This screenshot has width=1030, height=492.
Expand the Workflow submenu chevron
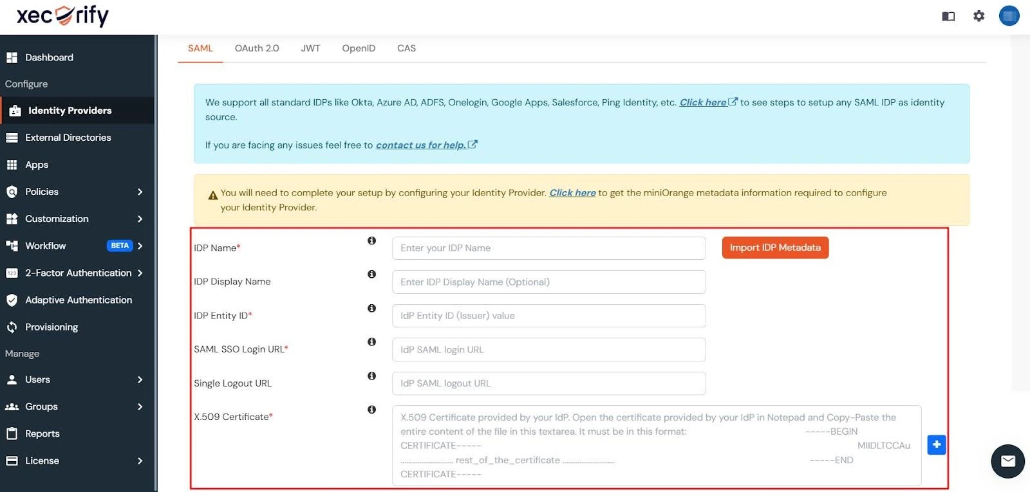pos(140,246)
